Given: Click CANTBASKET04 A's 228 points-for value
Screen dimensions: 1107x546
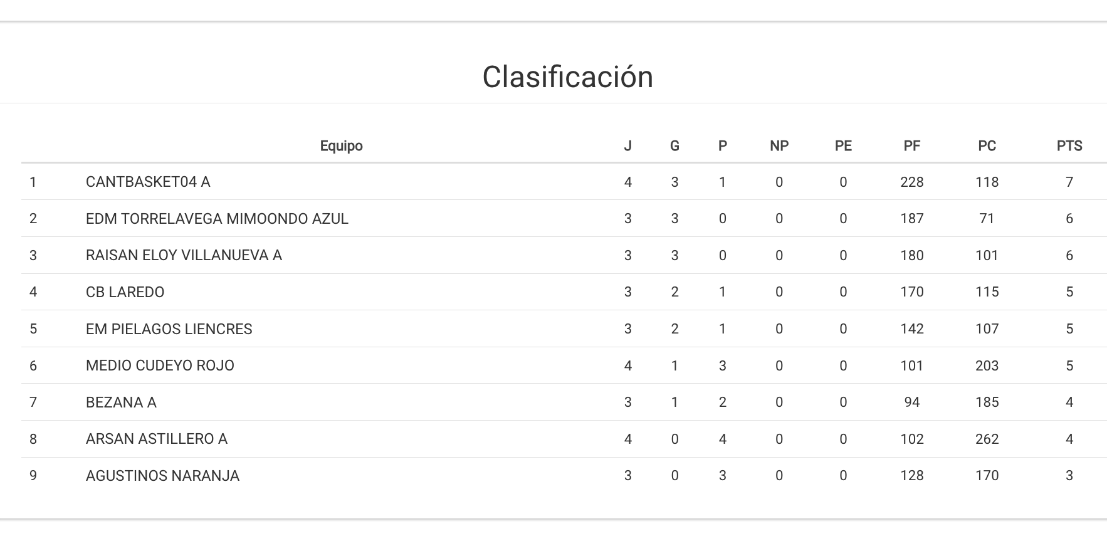Looking at the screenshot, I should (911, 182).
